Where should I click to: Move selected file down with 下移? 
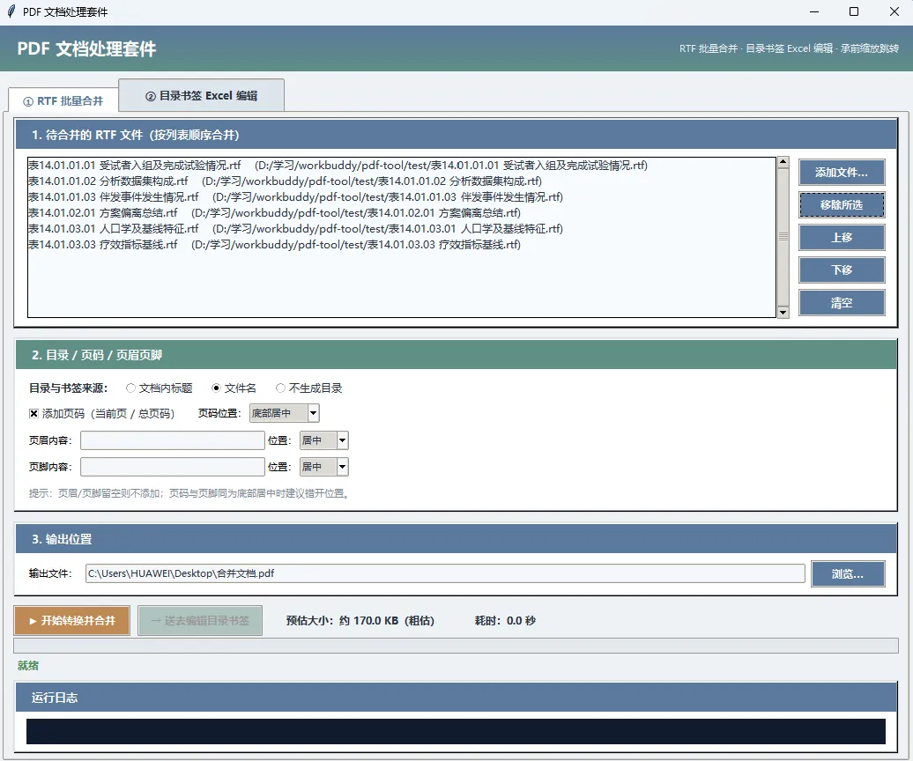click(842, 270)
